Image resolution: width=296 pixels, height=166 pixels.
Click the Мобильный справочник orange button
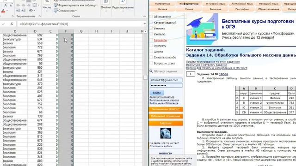166,116
